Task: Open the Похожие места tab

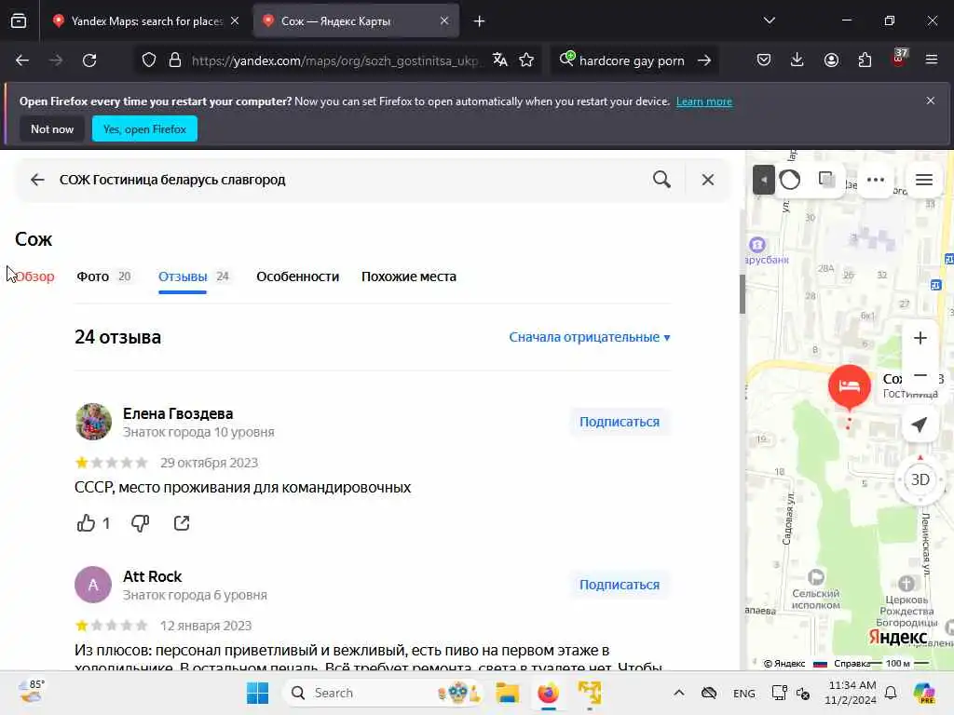Action: point(409,277)
